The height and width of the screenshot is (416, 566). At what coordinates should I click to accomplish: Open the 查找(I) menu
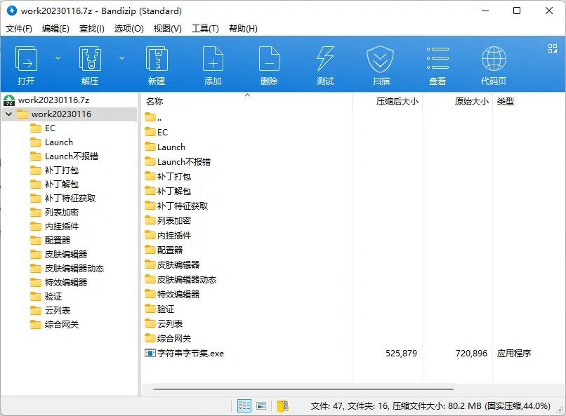tap(92, 29)
